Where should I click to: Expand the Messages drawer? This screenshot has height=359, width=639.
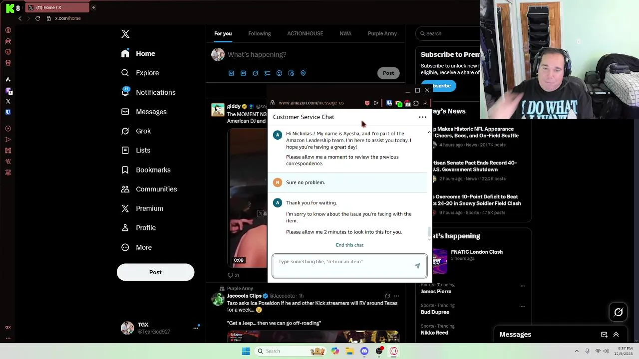pos(616,335)
